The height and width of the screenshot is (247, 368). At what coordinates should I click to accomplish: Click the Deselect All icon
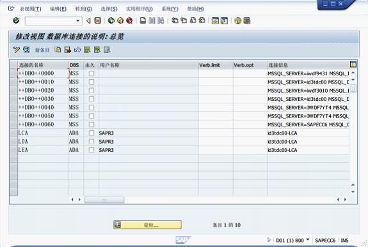tap(107, 50)
